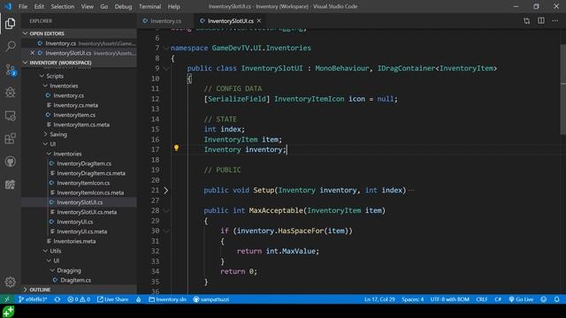566x318 pixels.
Task: Unfold the Setup method on line 21
Action: [x=166, y=190]
